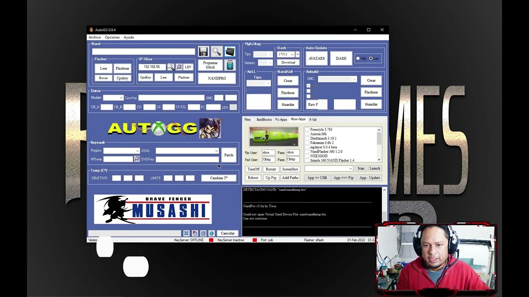Click the AVATARS auto-update button
The height and width of the screenshot is (297, 529).
[317, 59]
